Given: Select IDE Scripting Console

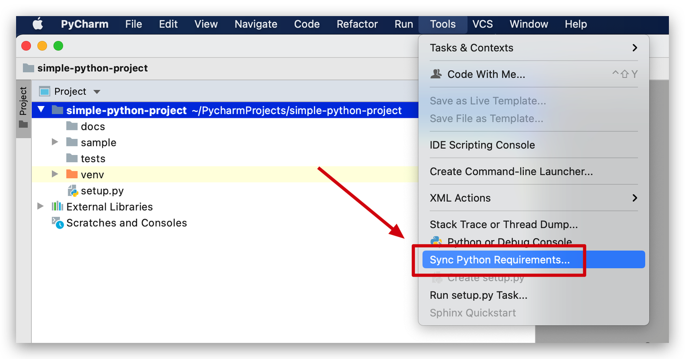Looking at the screenshot, I should 482,145.
